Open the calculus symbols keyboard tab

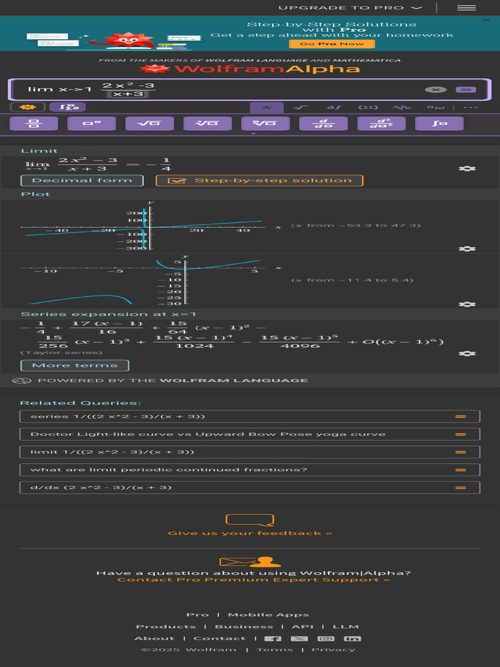(334, 107)
